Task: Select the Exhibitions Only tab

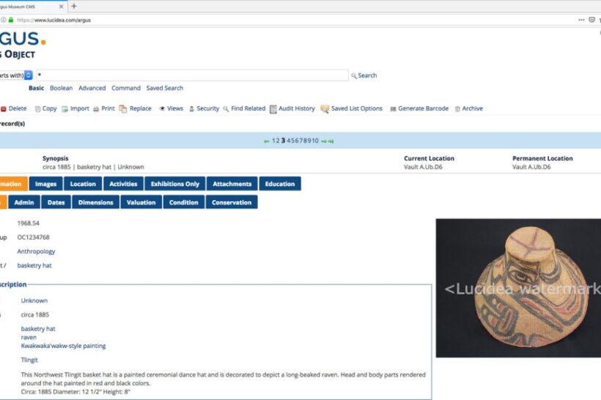Action: coord(174,184)
